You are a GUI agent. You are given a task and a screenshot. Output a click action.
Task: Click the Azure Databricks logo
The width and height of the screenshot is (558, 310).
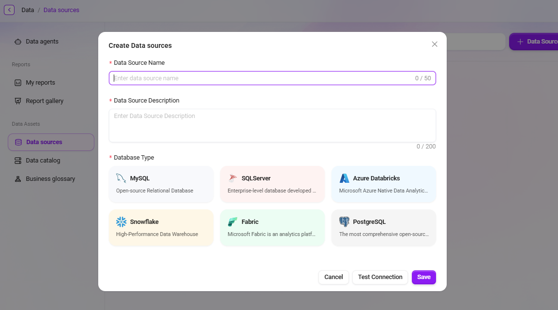tap(344, 178)
